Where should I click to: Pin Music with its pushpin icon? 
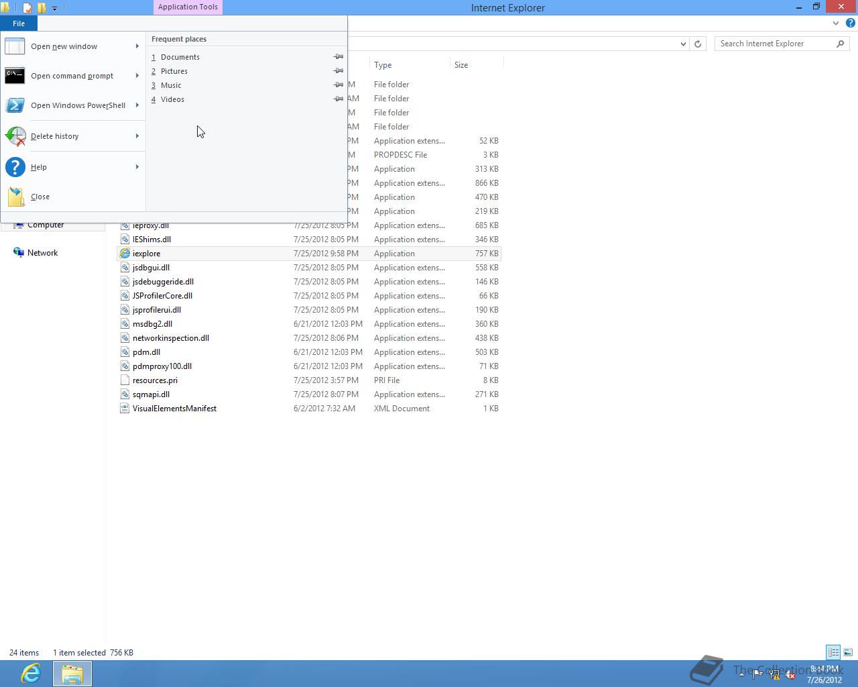[339, 85]
